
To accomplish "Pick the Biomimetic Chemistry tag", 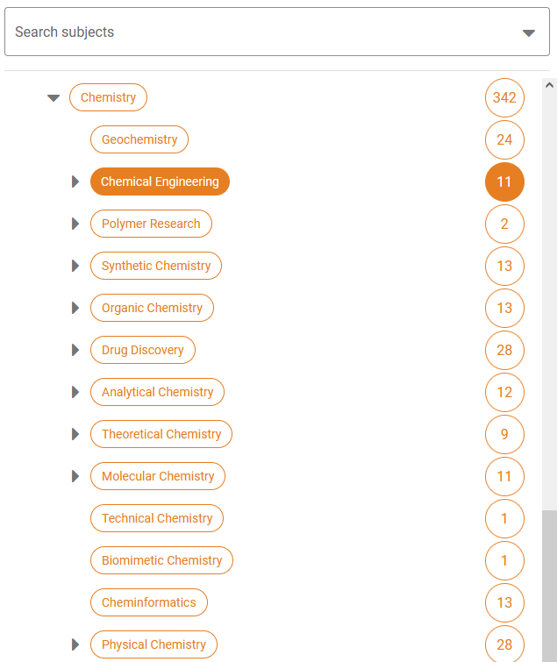I will pyautogui.click(x=161, y=560).
